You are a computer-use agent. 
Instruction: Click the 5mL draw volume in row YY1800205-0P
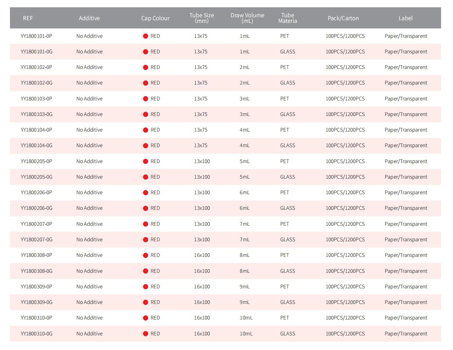pyautogui.click(x=245, y=161)
